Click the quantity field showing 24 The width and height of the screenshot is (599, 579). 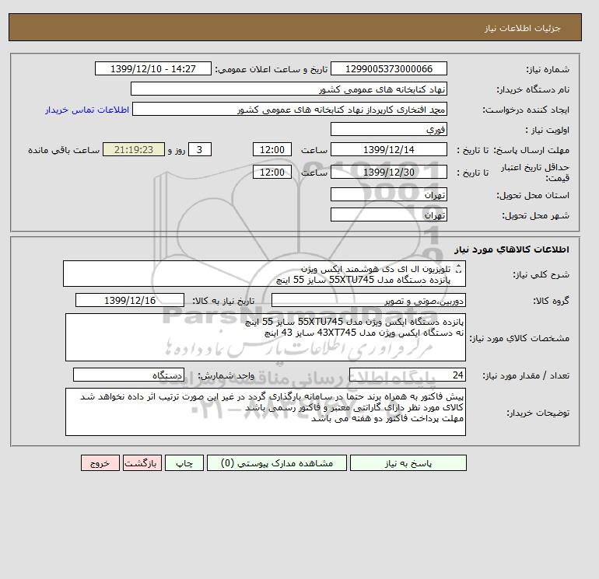[407, 375]
